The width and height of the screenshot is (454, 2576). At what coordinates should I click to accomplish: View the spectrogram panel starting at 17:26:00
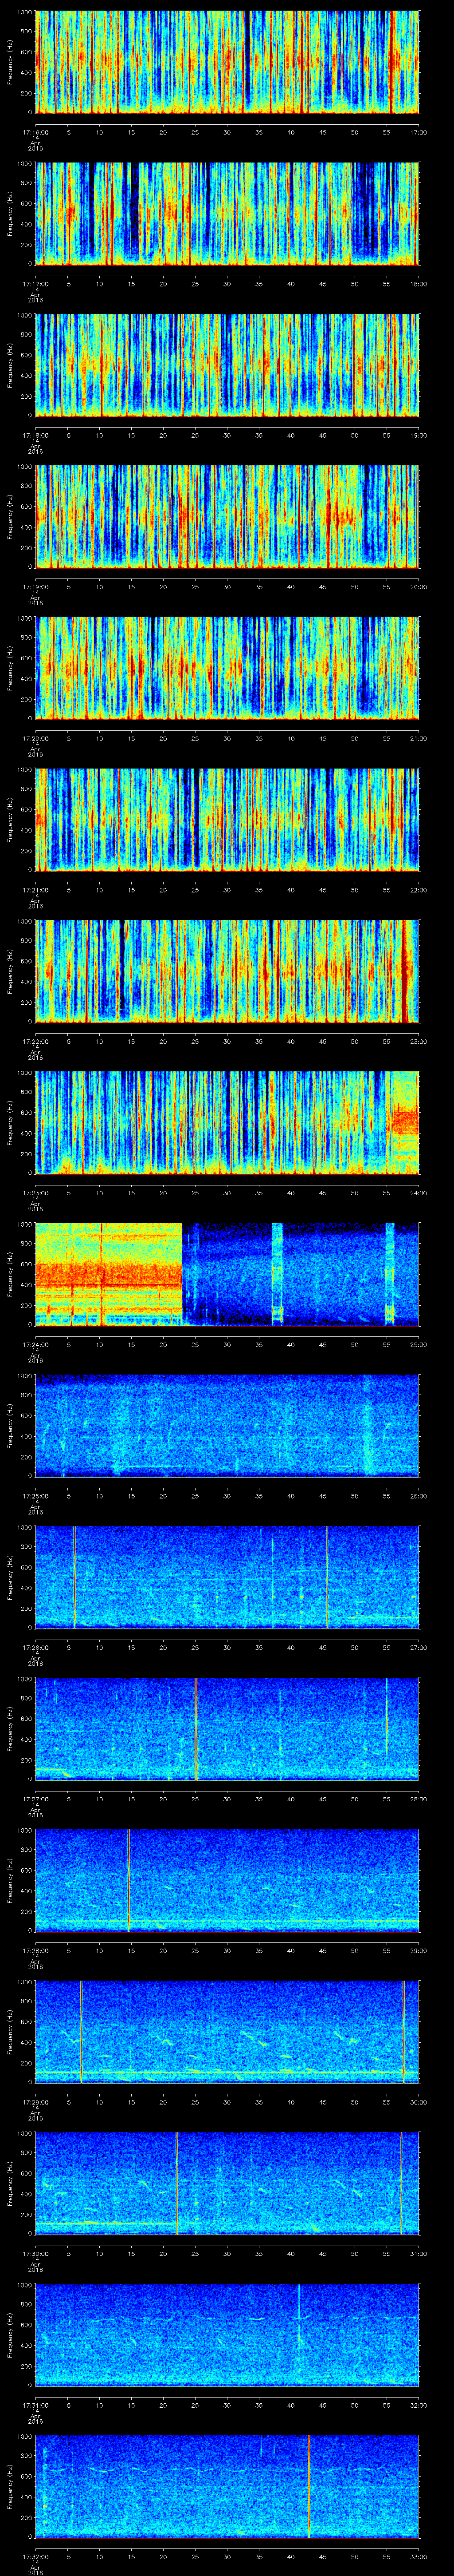coord(227,1577)
